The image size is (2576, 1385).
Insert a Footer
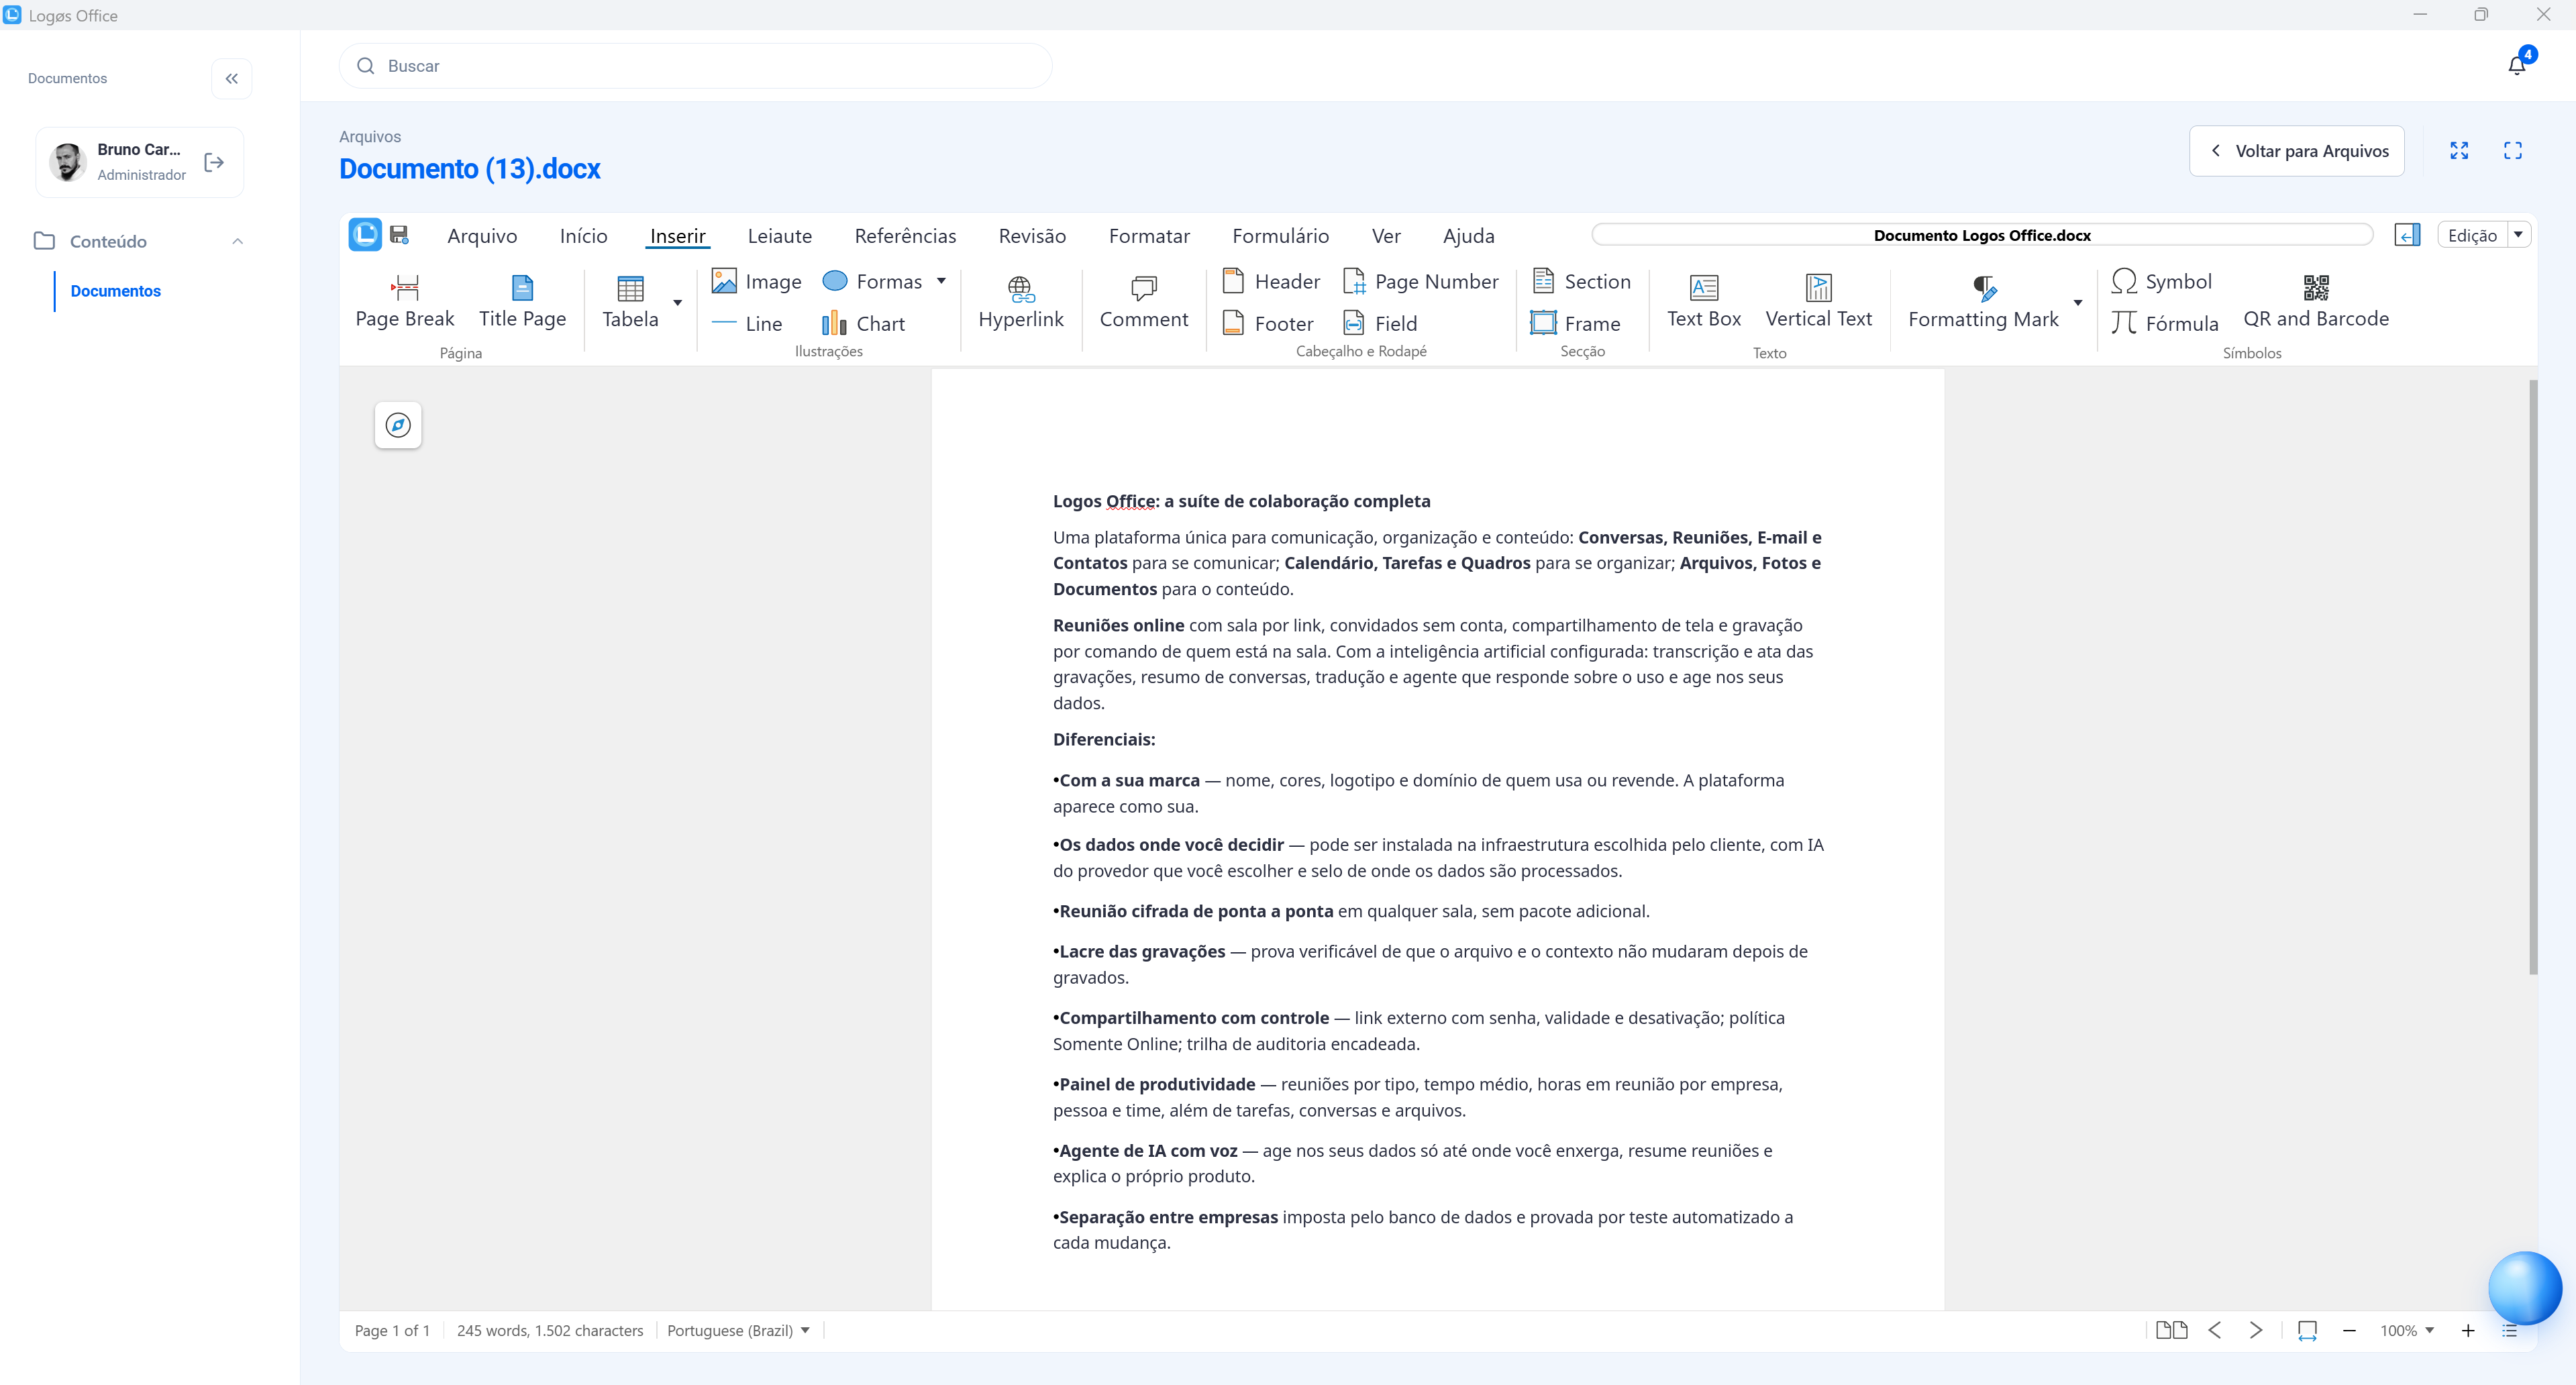pyautogui.click(x=1268, y=323)
